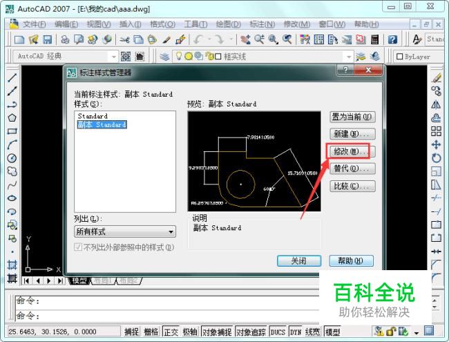The image size is (449, 342).
Task: Select the Rotate modify tool
Action: coord(436,158)
